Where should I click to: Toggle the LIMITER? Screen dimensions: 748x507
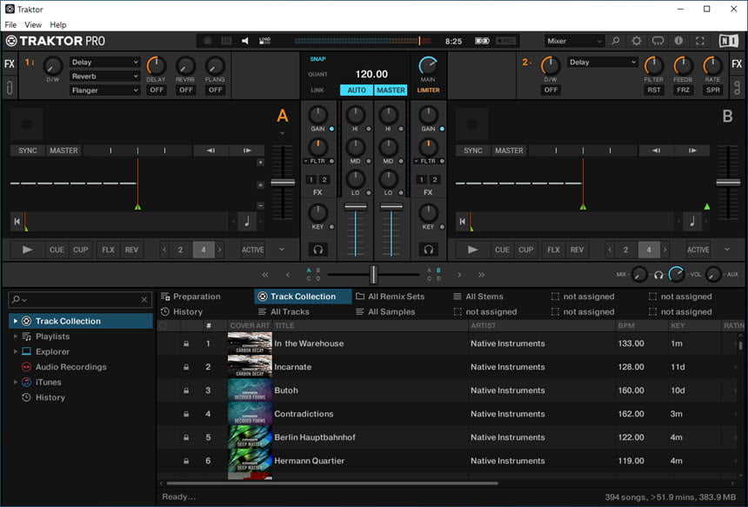[x=429, y=90]
